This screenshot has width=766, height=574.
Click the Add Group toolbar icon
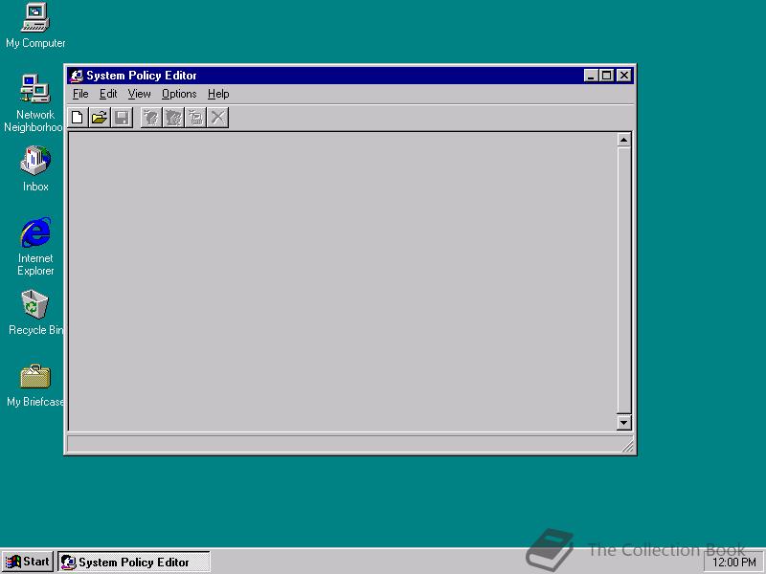click(x=173, y=118)
